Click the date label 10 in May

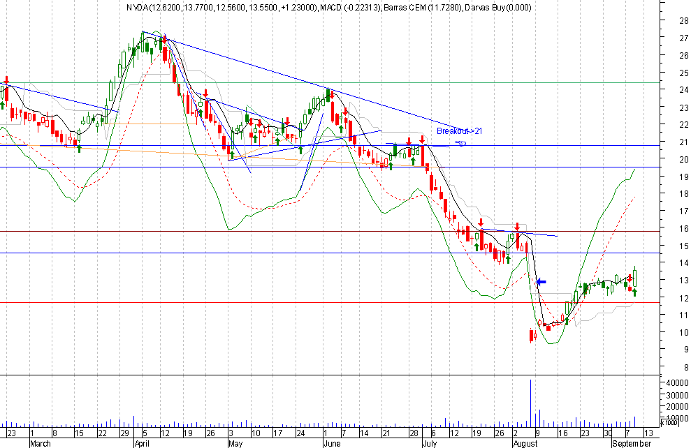[256, 433]
